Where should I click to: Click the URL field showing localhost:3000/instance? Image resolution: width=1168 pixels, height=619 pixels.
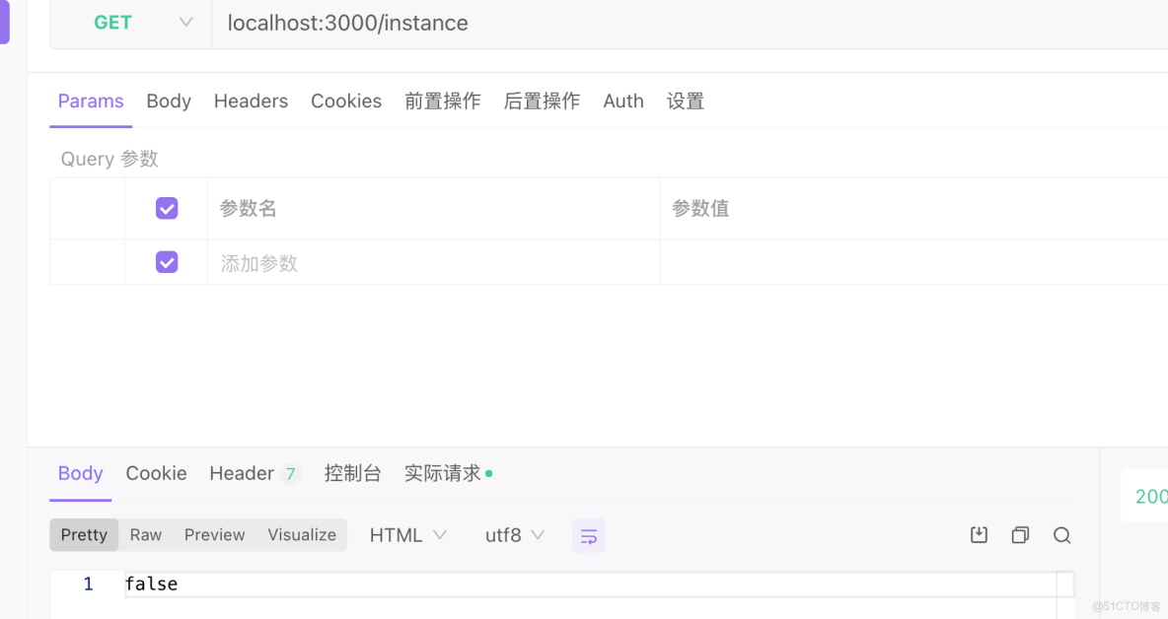347,23
